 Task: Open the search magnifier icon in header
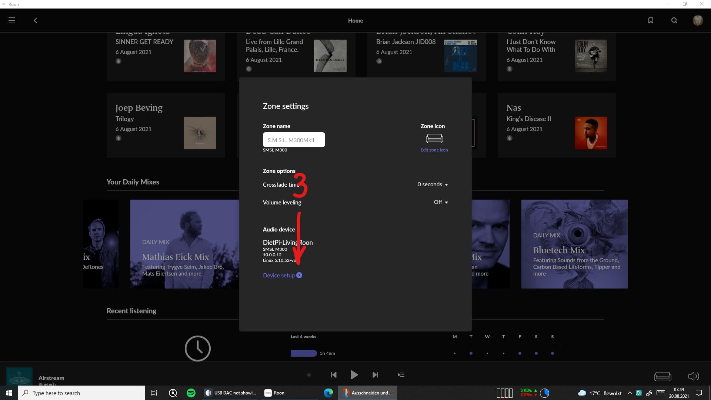pos(674,20)
